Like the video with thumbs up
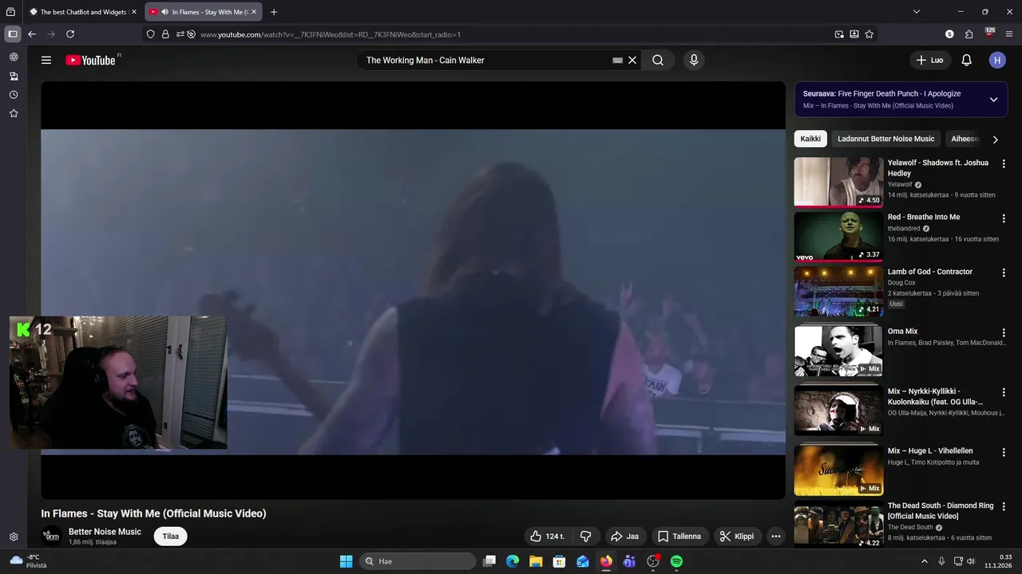This screenshot has height=574, width=1022. 546,537
